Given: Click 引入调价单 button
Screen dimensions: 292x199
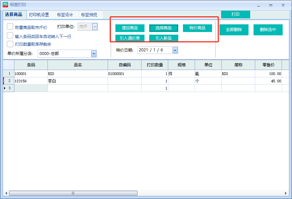Looking at the screenshot, I should point(130,38).
